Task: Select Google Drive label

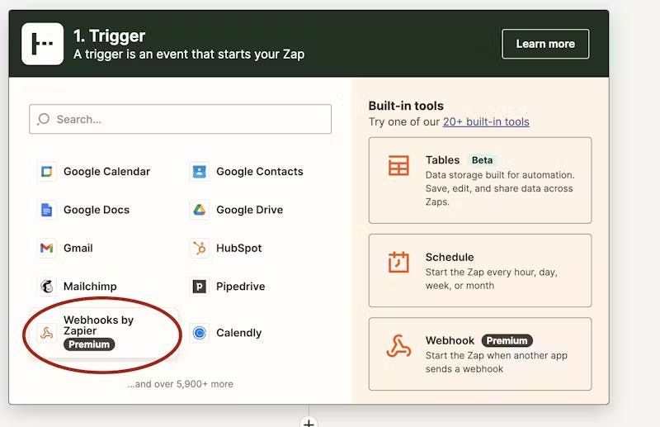Action: pyautogui.click(x=250, y=210)
